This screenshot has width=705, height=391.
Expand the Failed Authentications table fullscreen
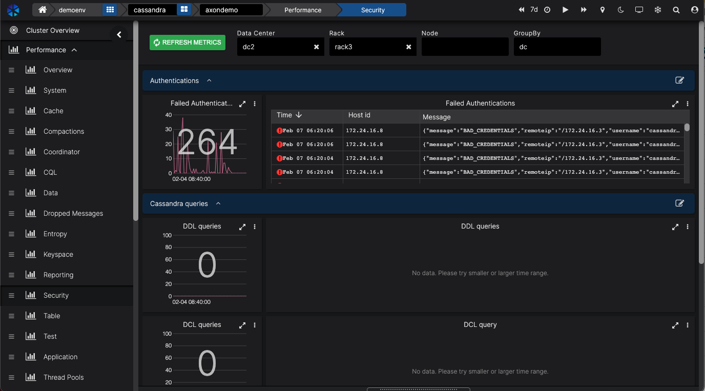coord(675,104)
